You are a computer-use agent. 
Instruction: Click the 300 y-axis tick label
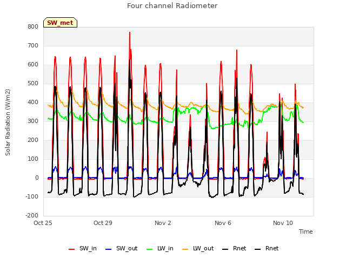tap(33, 121)
